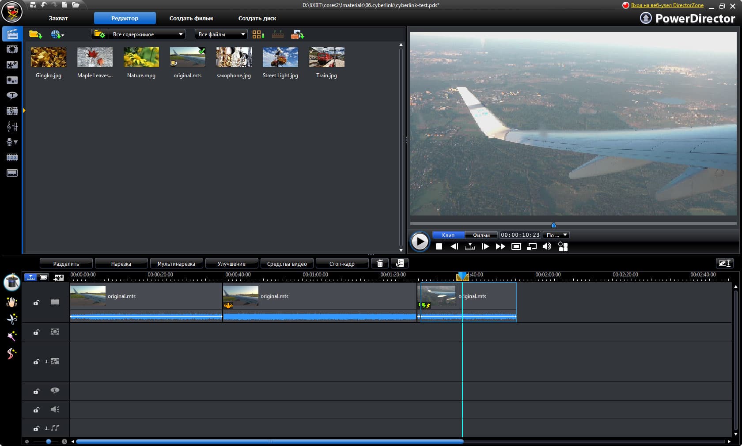
Task: Click the import media folder icon
Action: pyautogui.click(x=35, y=34)
